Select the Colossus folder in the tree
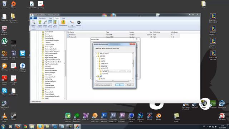The image size is (229, 129). point(48,42)
